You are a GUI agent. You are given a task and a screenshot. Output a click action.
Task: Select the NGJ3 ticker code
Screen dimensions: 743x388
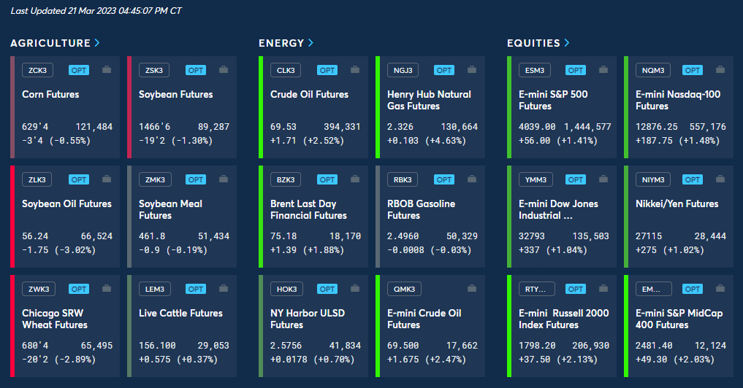[403, 70]
